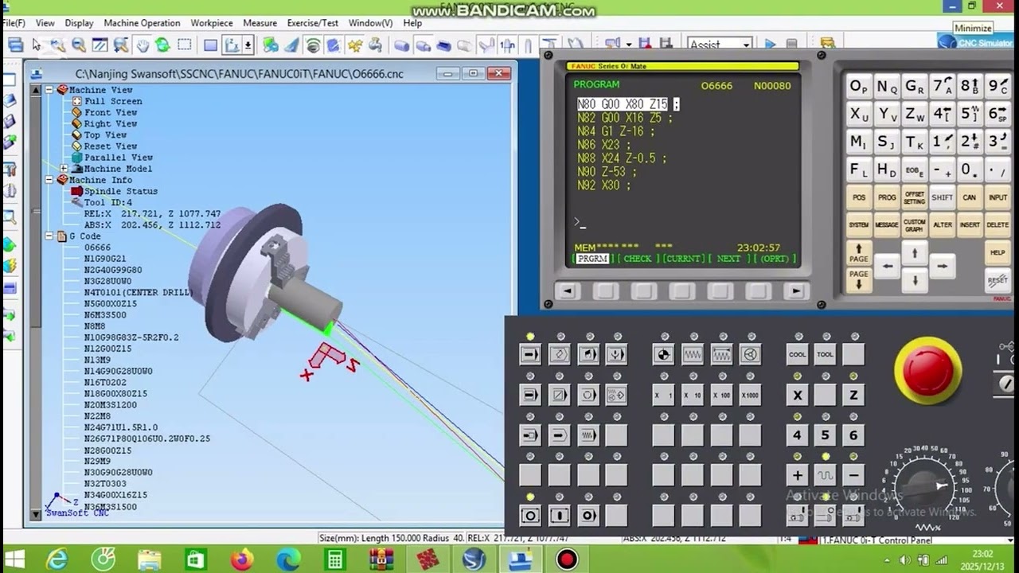Click the vertical scrollbar in tree panel
The image size is (1019, 573).
click(x=36, y=302)
